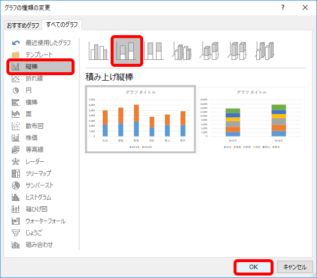The height and width of the screenshot is (278, 317).
Task: Select the left stacked chart preview thumbnail
Action: coord(140,119)
